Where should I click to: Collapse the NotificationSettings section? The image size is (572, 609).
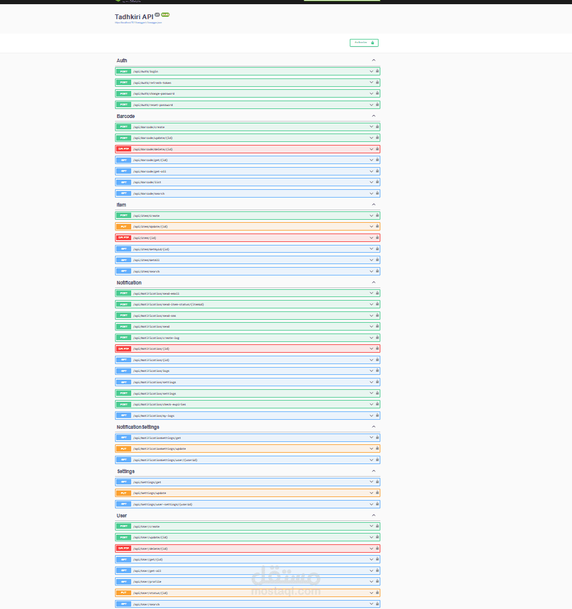click(373, 426)
